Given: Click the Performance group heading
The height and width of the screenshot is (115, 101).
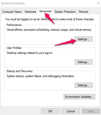Looking at the screenshot, I should [14, 25].
